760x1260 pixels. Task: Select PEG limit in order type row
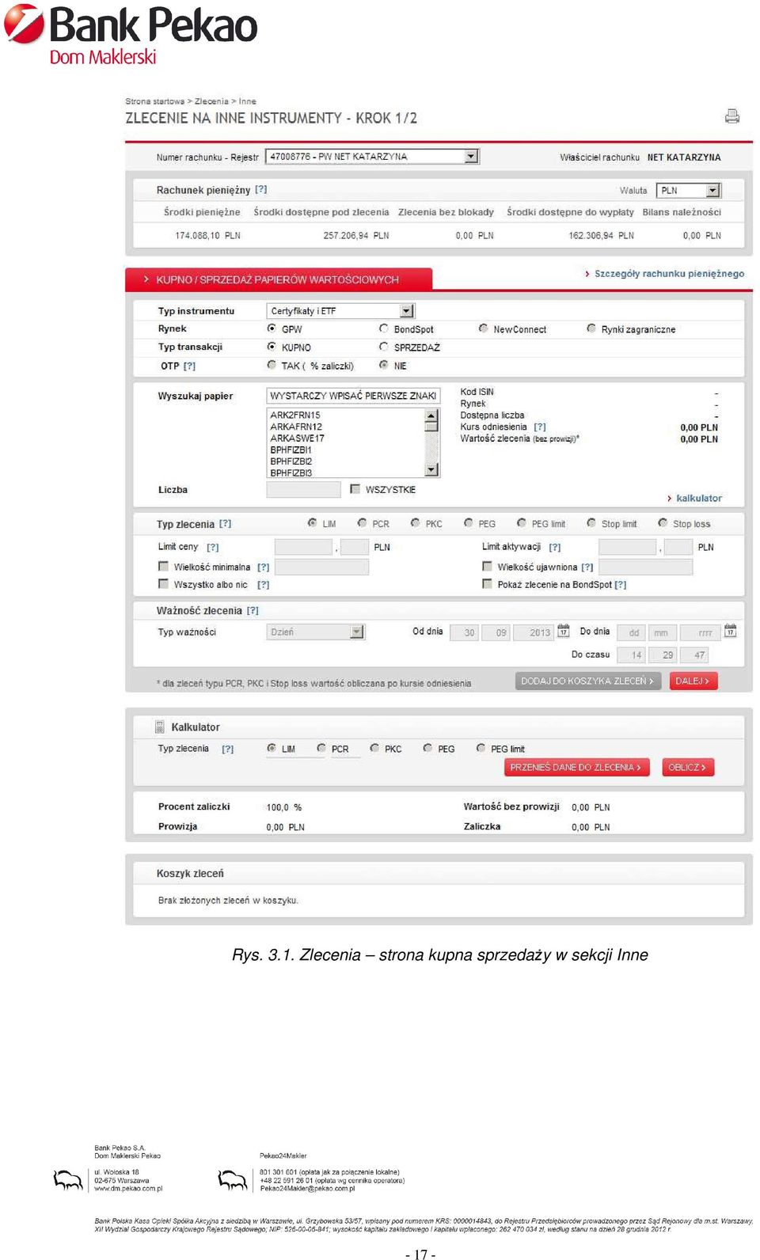coord(522,523)
